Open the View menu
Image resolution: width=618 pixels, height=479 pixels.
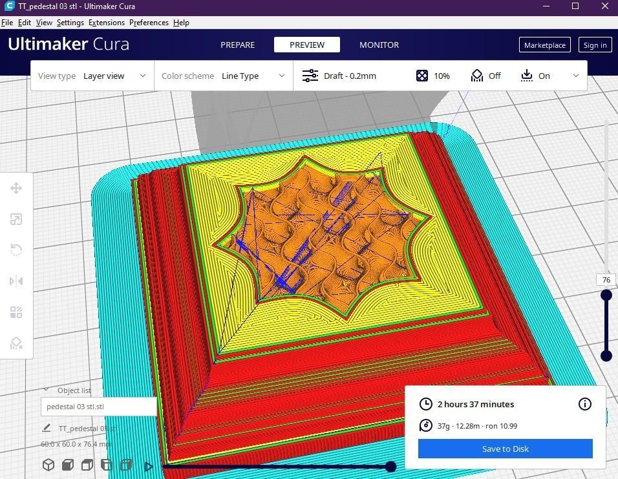pos(44,23)
